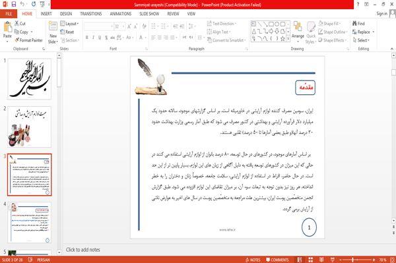Clear all formatting
396x263 pixels.
pyautogui.click(x=144, y=26)
